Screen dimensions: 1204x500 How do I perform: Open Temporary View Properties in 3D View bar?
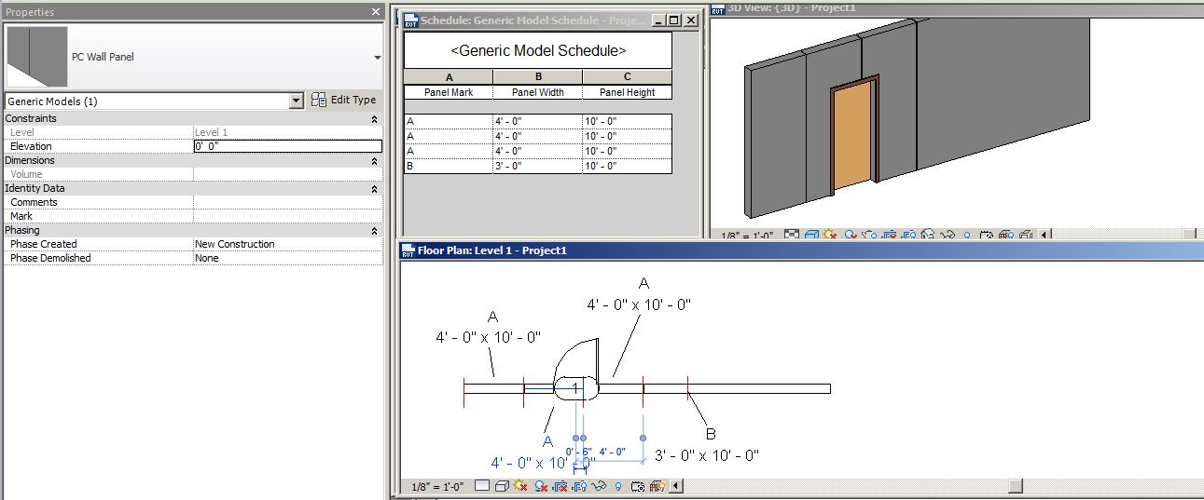[987, 236]
